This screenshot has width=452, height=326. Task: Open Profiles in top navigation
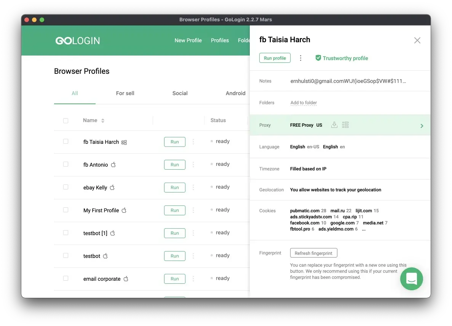pyautogui.click(x=220, y=40)
